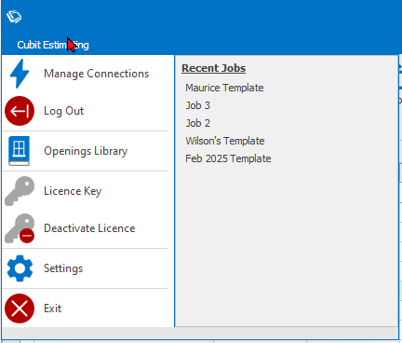Click the Deactivate Licence key icon

pos(20,228)
